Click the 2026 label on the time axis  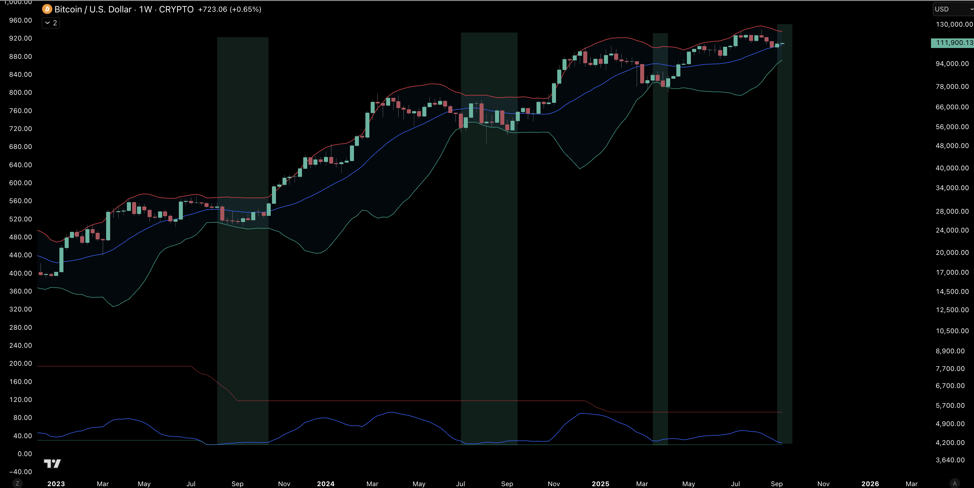[870, 483]
